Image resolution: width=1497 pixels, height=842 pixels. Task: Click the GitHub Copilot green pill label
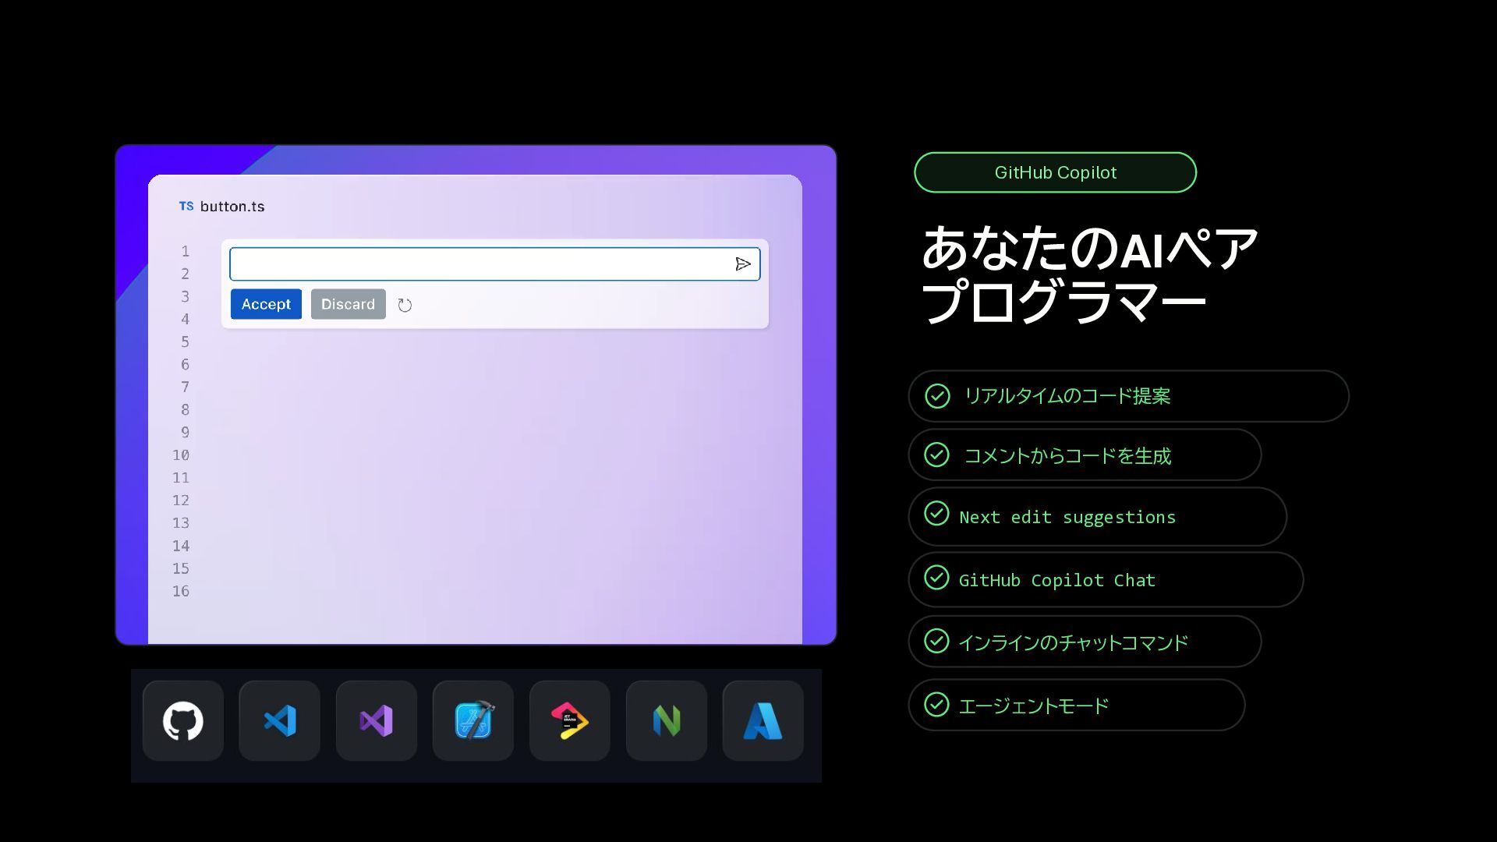pos(1055,172)
